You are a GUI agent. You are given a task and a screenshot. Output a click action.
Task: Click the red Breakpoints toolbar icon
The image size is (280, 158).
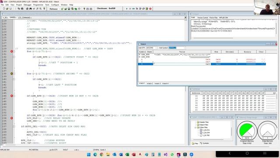tap(150, 9)
